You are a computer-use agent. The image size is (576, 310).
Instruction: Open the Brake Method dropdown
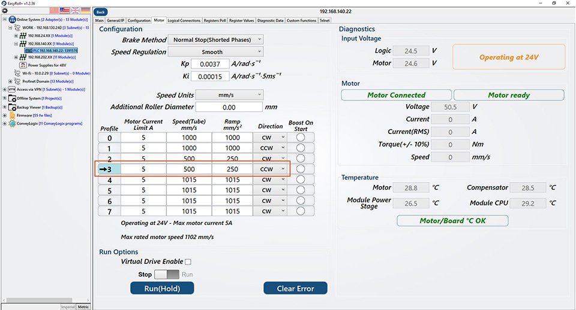215,39
